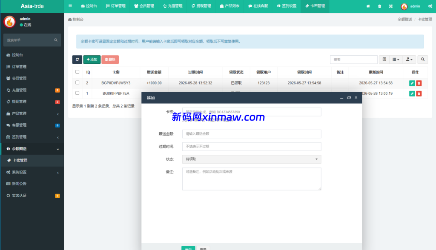Switch to 卡密管理 top tab
436x250 pixels.
pyautogui.click(x=315, y=6)
